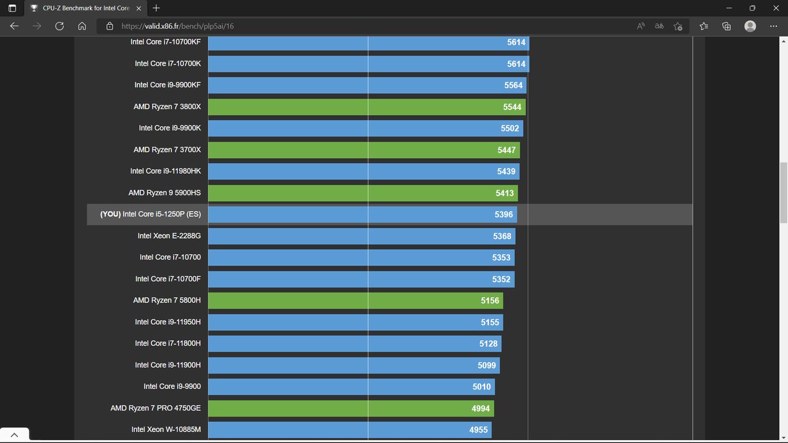The image size is (788, 443).
Task: Click the Intel Core i9-11950H label
Action: click(x=168, y=322)
